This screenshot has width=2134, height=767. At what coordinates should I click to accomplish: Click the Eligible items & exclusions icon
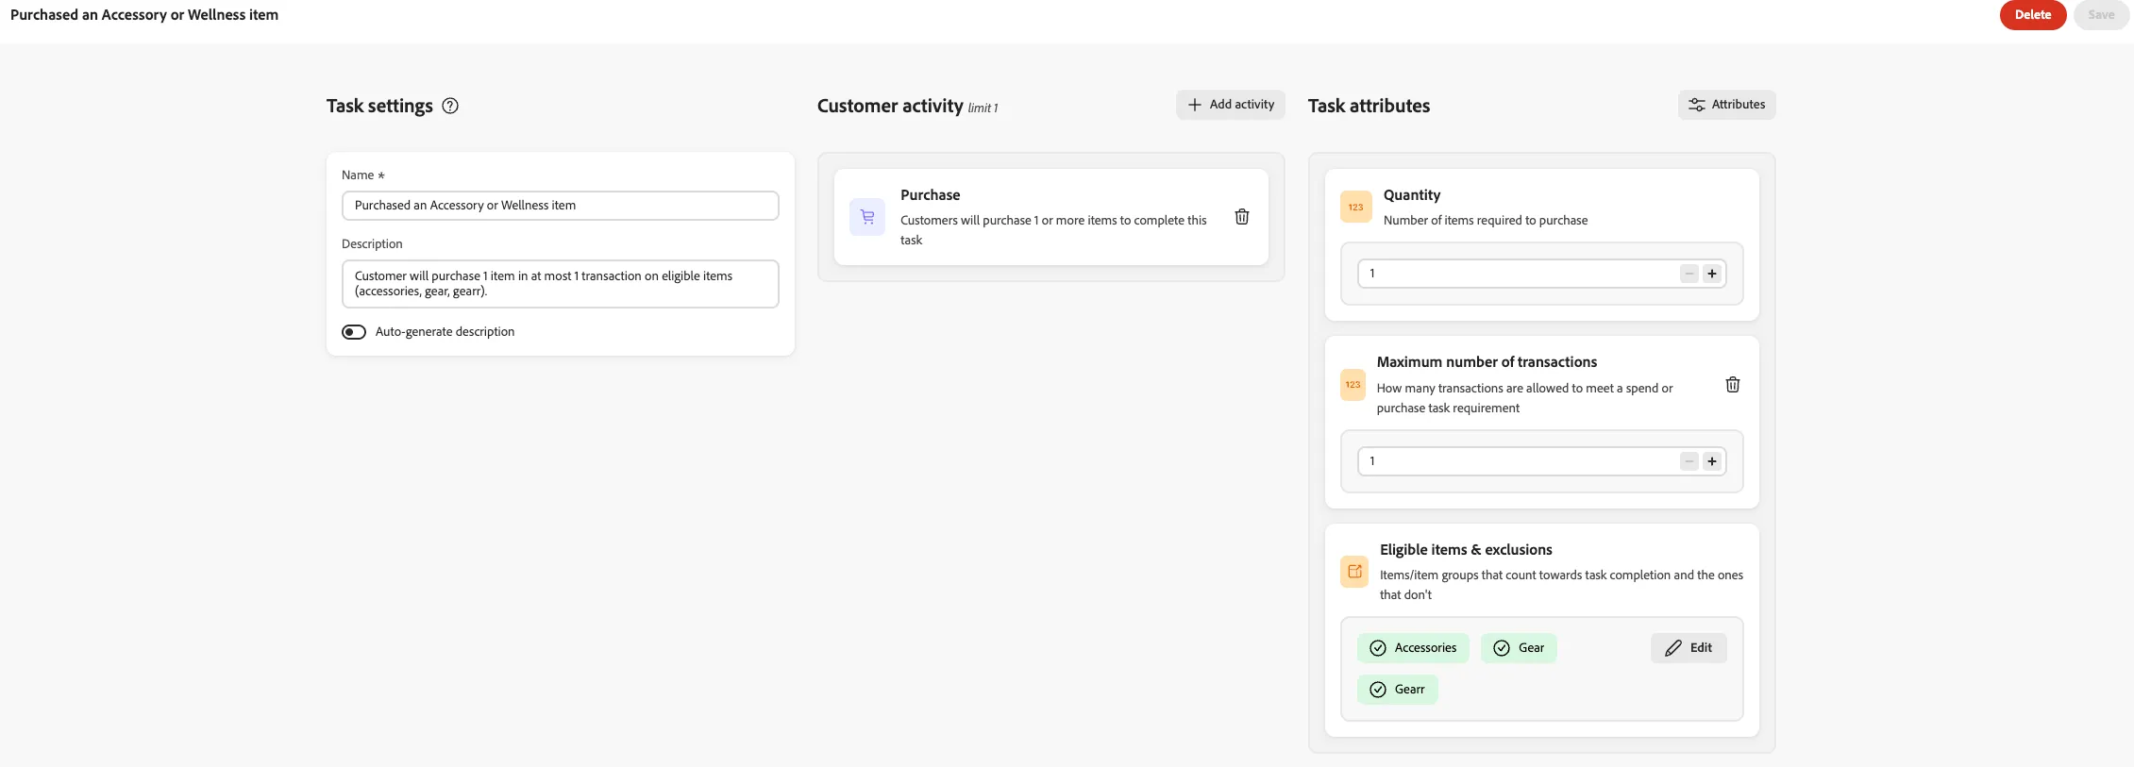pyautogui.click(x=1354, y=572)
